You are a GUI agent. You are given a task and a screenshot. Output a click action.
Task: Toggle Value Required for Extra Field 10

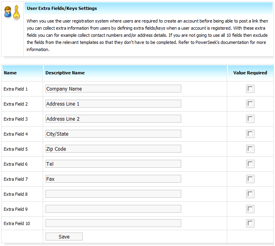250,223
